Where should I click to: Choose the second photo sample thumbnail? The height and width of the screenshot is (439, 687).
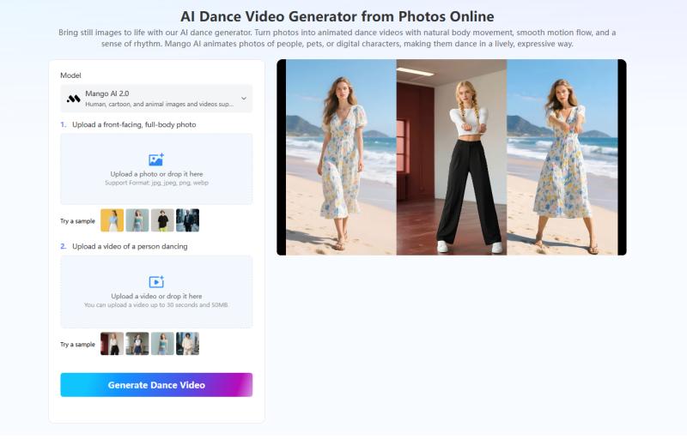137,220
